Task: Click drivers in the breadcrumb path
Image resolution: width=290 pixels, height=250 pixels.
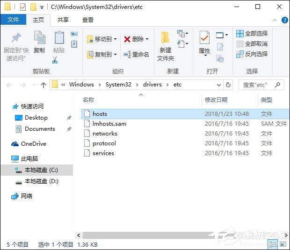Action: click(x=152, y=85)
